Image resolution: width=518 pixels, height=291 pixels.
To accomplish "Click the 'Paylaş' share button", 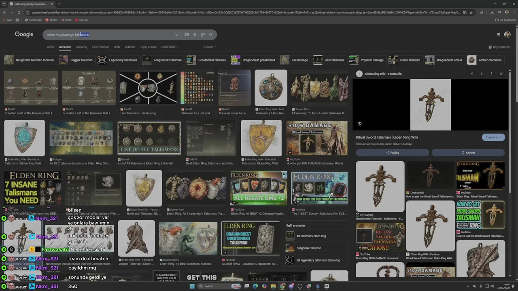I will (393, 153).
